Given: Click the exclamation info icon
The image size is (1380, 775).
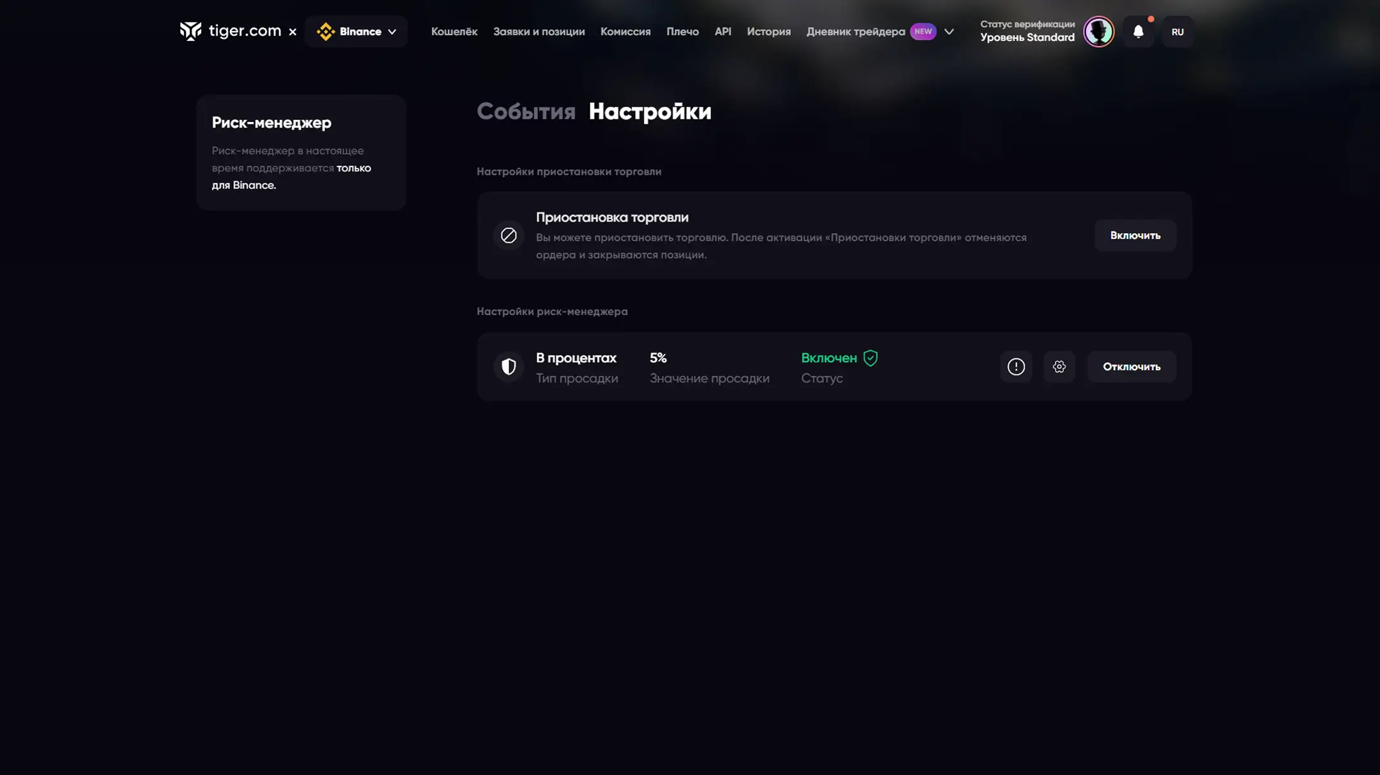Looking at the screenshot, I should (x=1016, y=366).
